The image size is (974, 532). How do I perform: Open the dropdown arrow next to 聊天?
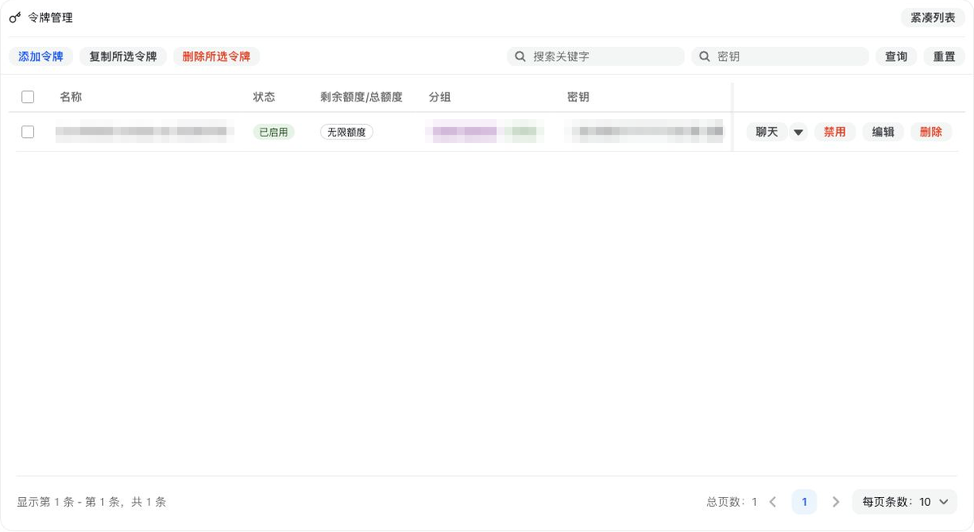click(x=799, y=132)
